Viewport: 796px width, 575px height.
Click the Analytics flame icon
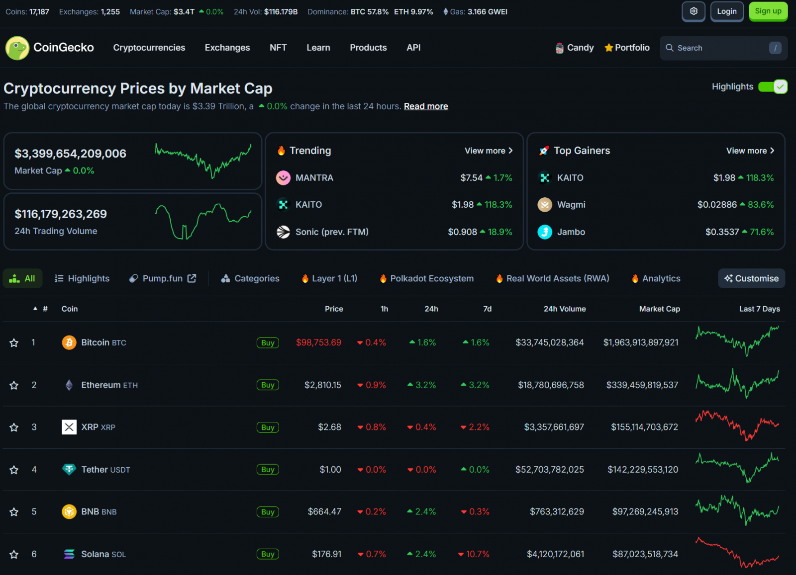(635, 279)
